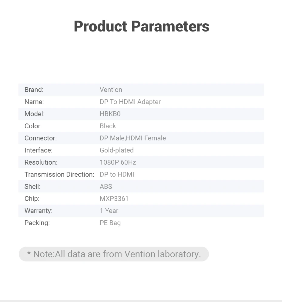Click the Vention laboratory note banner

point(114,254)
